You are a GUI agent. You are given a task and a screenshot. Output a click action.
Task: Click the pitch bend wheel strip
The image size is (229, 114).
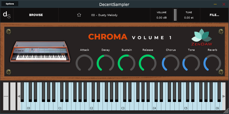[6, 96]
